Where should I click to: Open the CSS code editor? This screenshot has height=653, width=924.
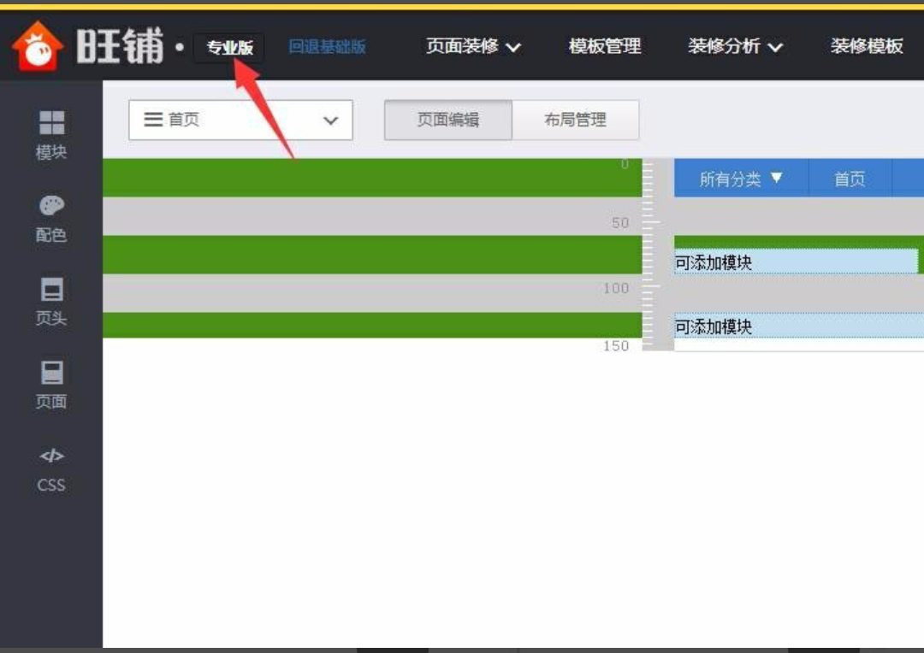(x=51, y=470)
